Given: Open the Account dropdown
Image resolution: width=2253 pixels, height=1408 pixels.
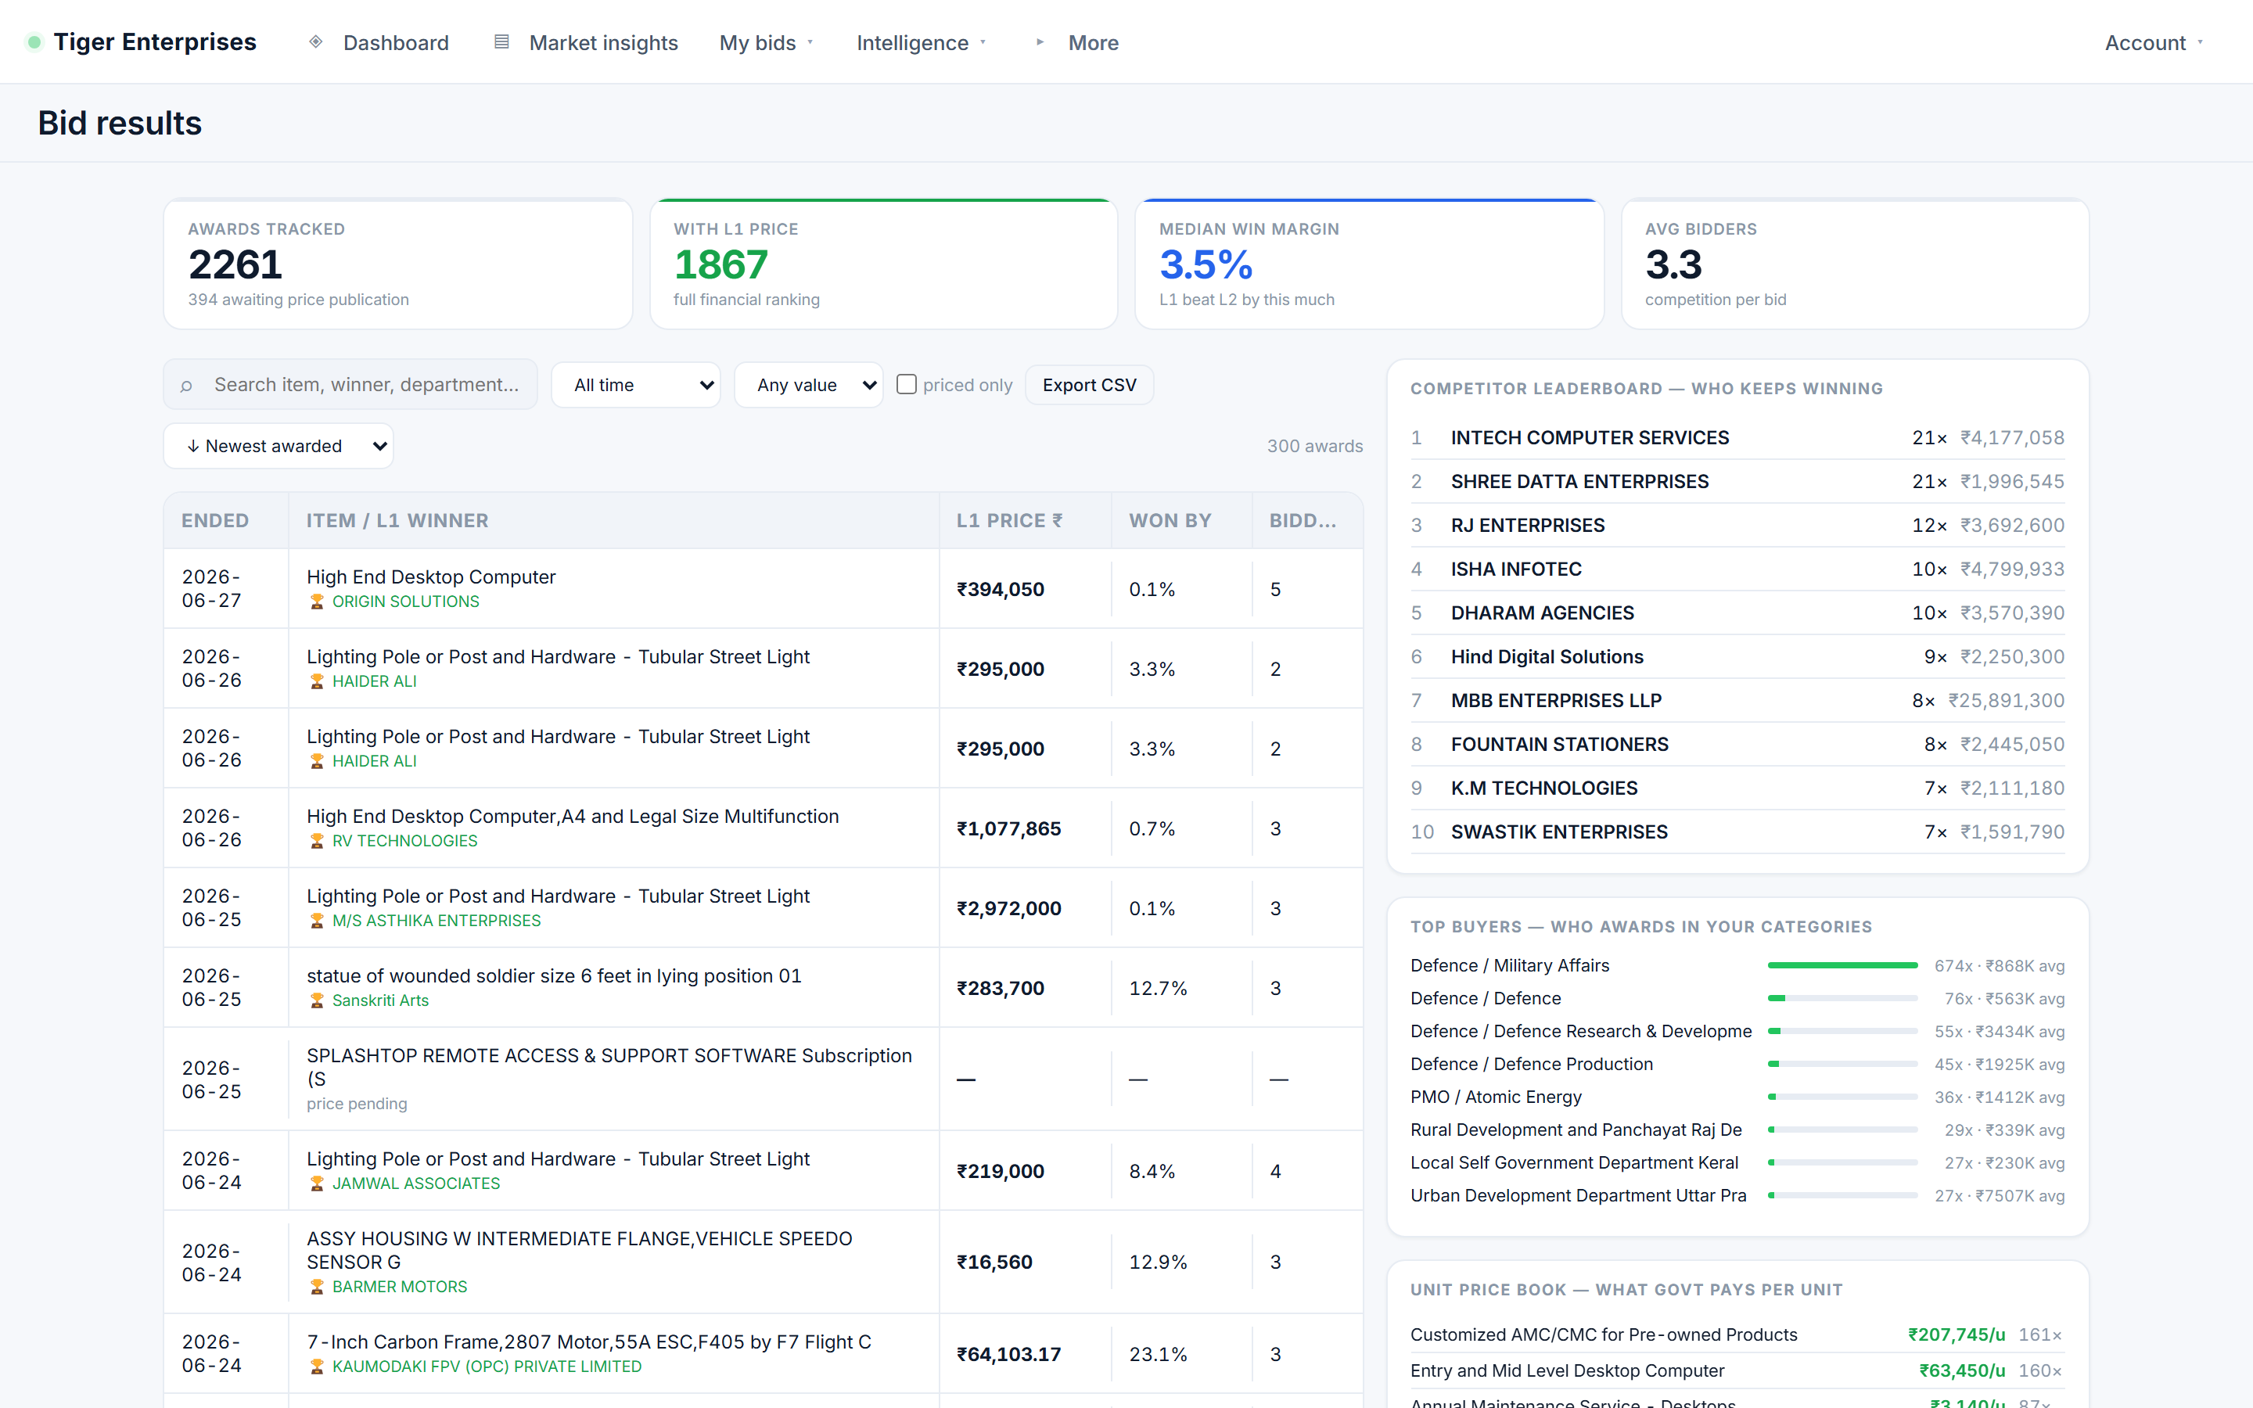Looking at the screenshot, I should coord(2154,43).
